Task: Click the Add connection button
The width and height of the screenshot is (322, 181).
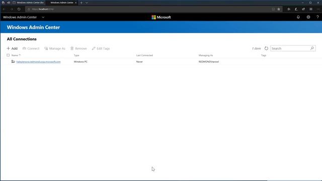Action: pos(12,48)
